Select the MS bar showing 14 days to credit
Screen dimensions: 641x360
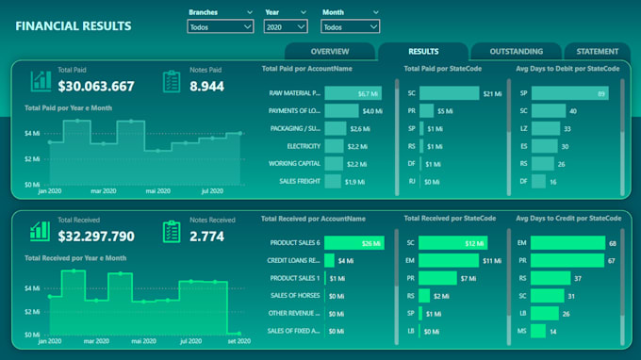point(538,331)
